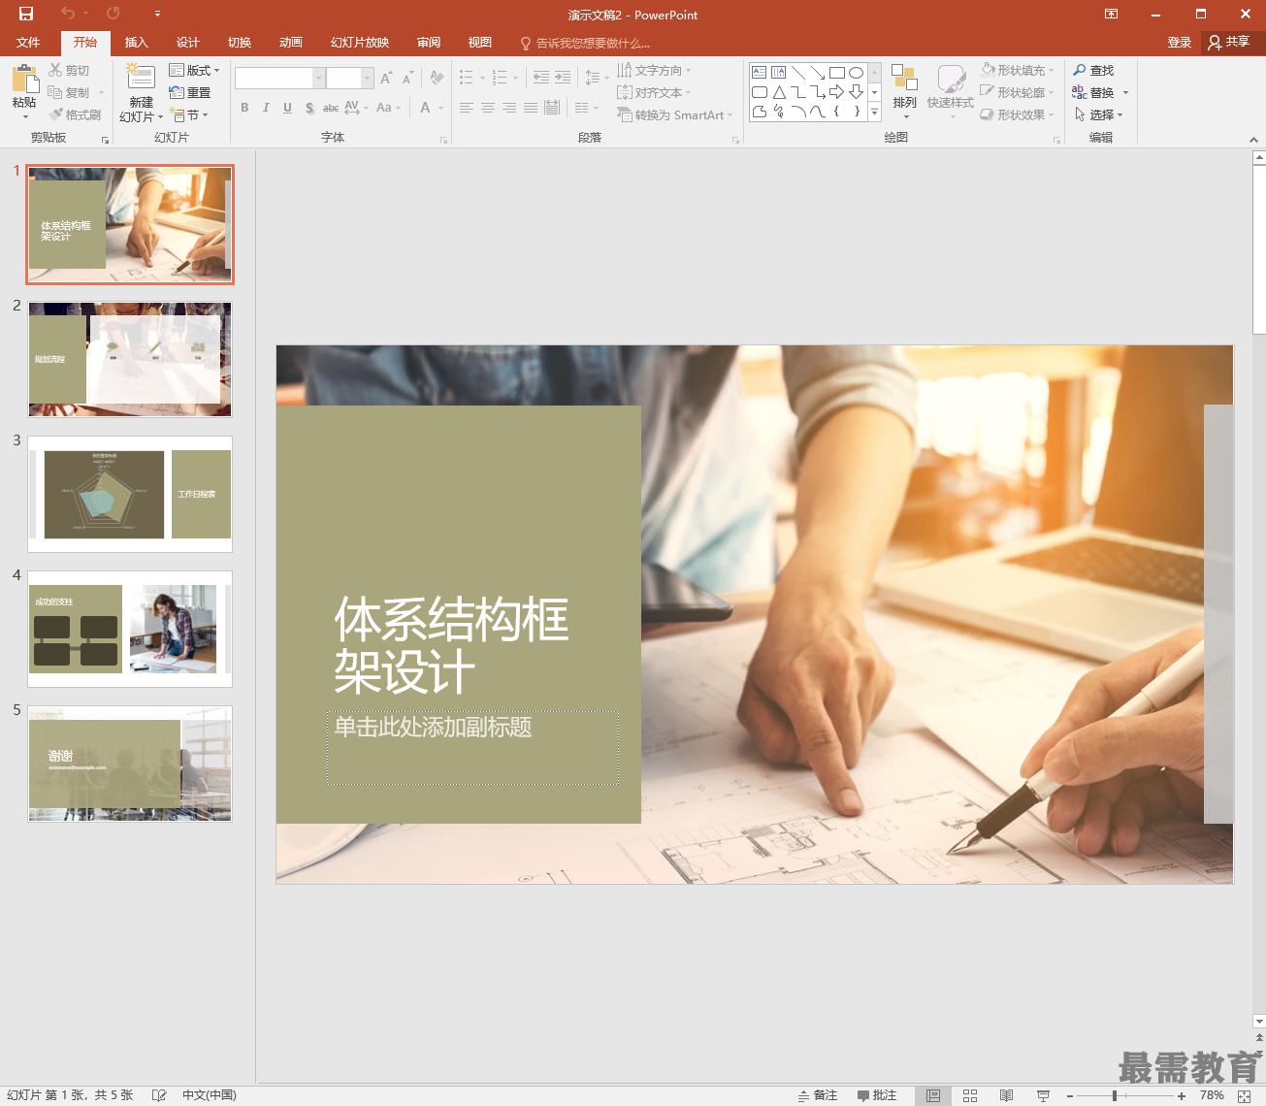Click the Increase Font Size icon
Screen dimensions: 1266x1106
click(386, 78)
